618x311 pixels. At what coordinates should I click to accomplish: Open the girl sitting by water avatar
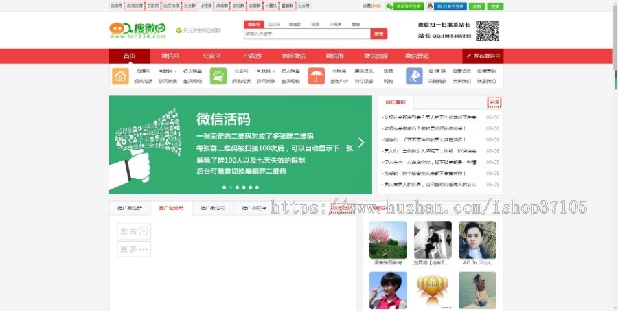coord(478,290)
